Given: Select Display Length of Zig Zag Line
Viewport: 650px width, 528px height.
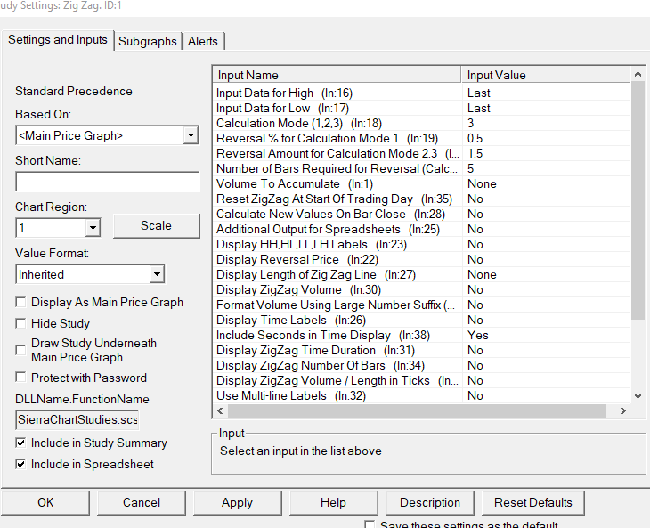Looking at the screenshot, I should [x=422, y=274].
